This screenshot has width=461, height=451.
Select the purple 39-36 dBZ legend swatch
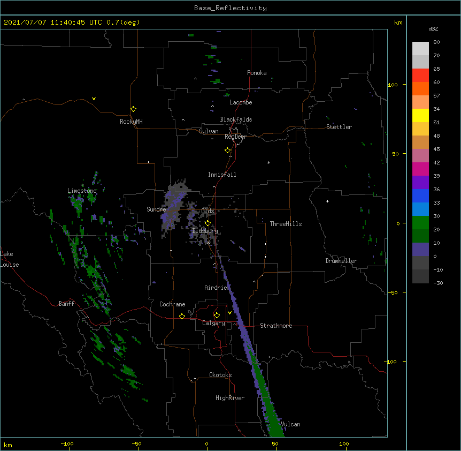tap(420, 183)
